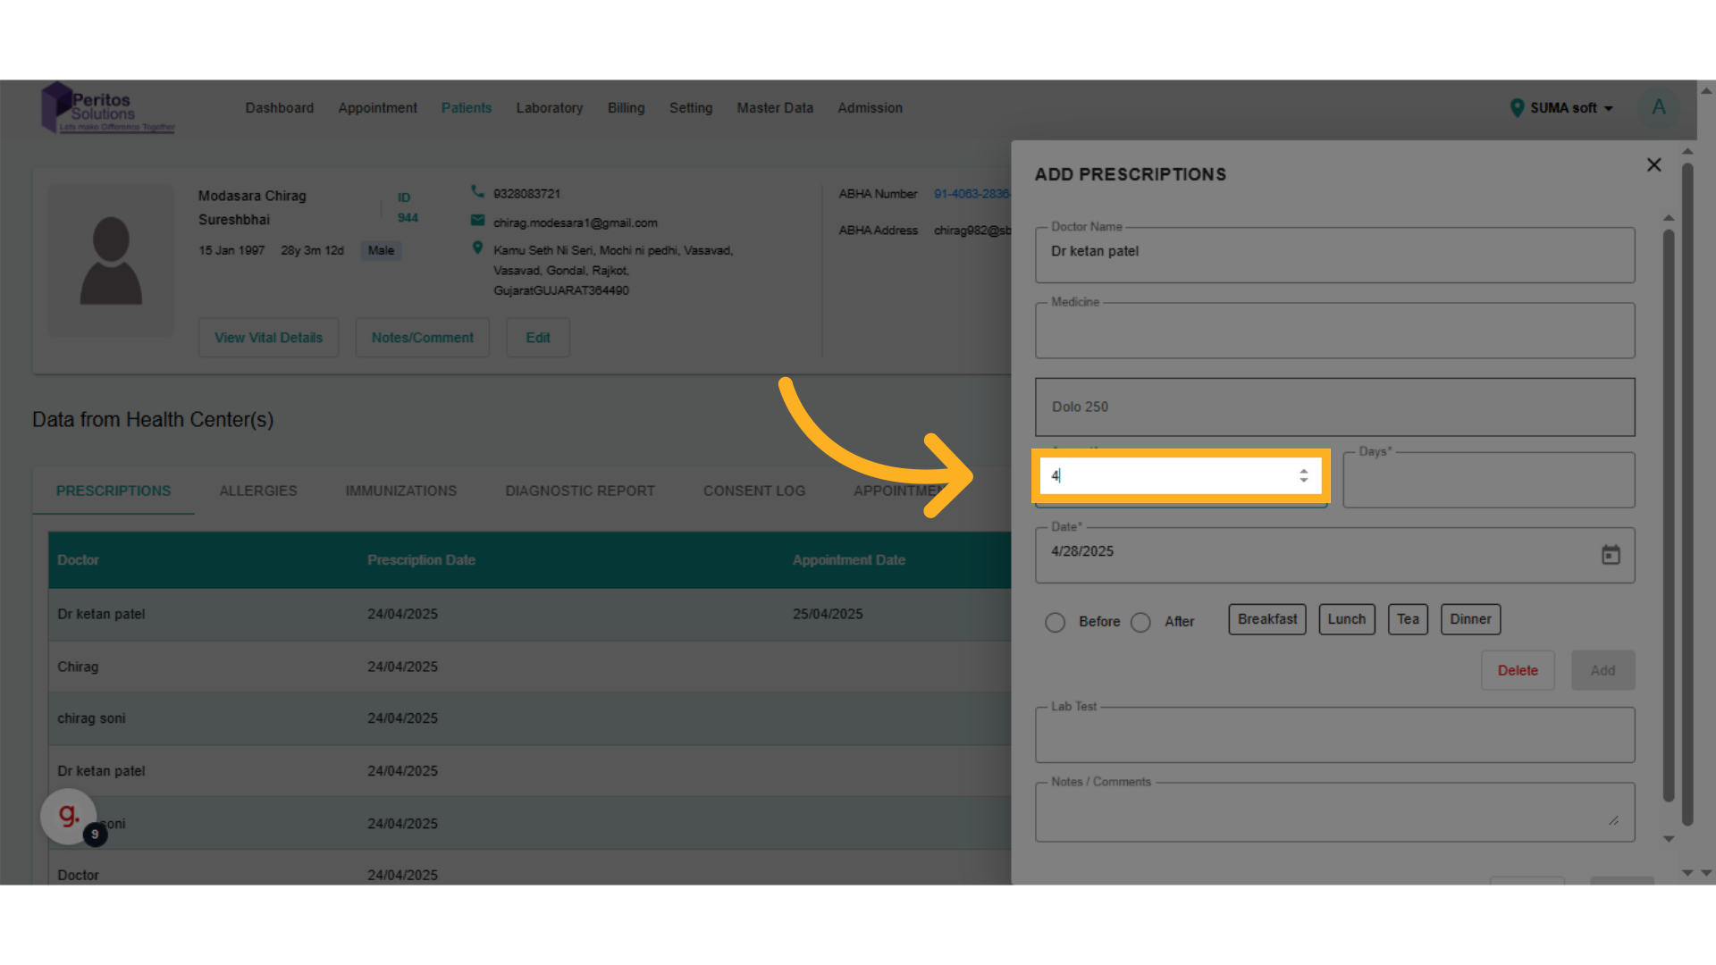Click the patient profile photo placeholder
Viewport: 1716px width, 965px height.
click(x=111, y=261)
